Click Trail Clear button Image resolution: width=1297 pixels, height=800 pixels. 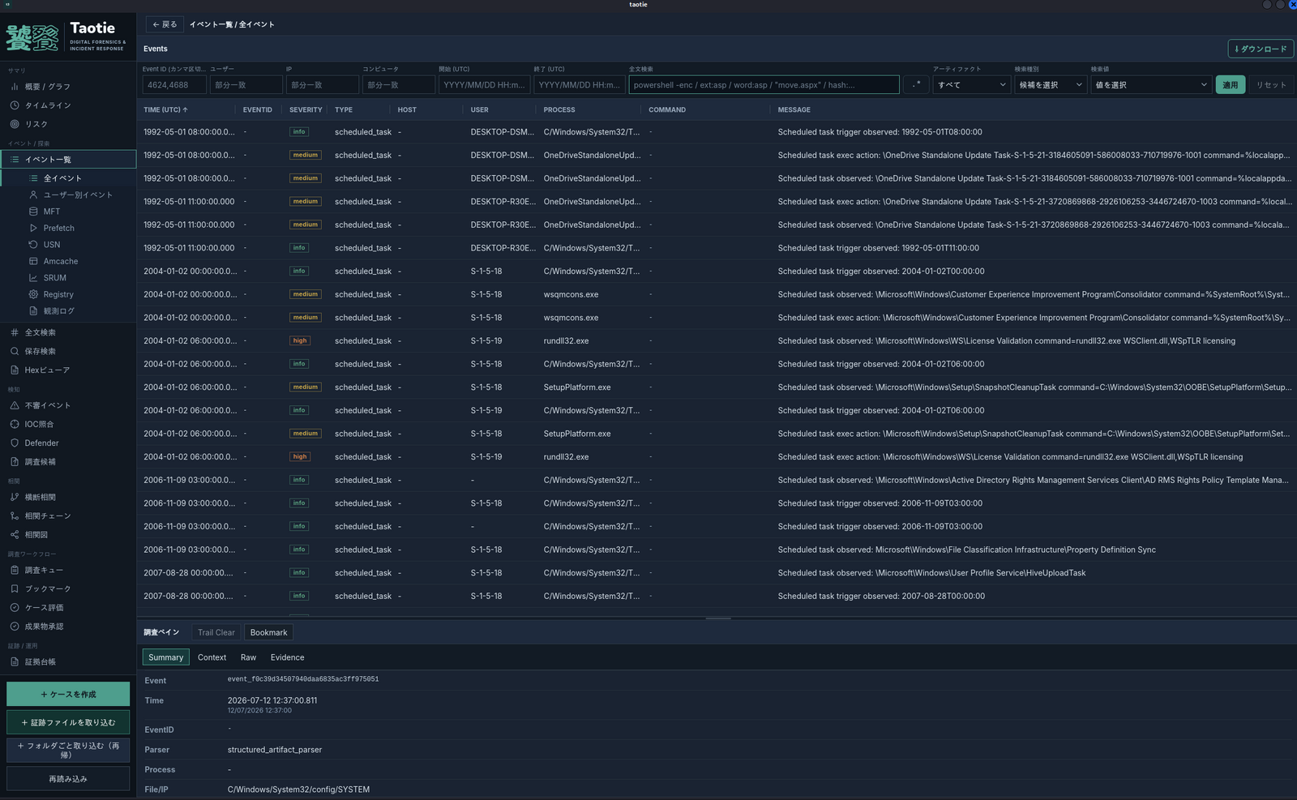point(216,632)
